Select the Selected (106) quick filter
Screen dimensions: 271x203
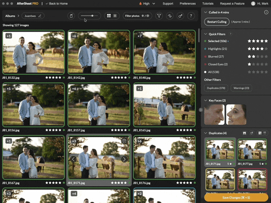pyautogui.click(x=217, y=41)
